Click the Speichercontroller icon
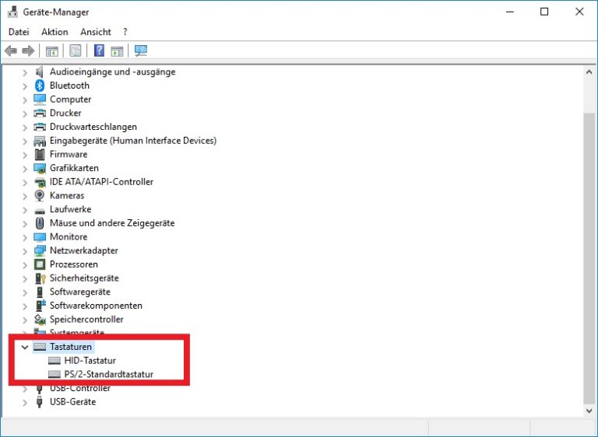598x437 pixels. (x=40, y=320)
